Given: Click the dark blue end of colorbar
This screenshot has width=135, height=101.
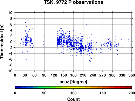Looking at the screenshot, I should coord(18,88).
